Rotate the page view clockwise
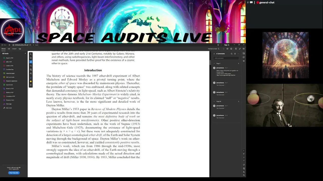The image size is (323, 181). pos(244,165)
